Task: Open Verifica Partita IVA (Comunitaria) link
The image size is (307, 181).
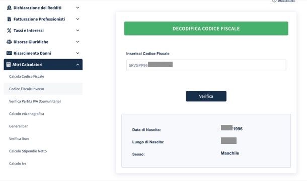Action: [x=35, y=101]
